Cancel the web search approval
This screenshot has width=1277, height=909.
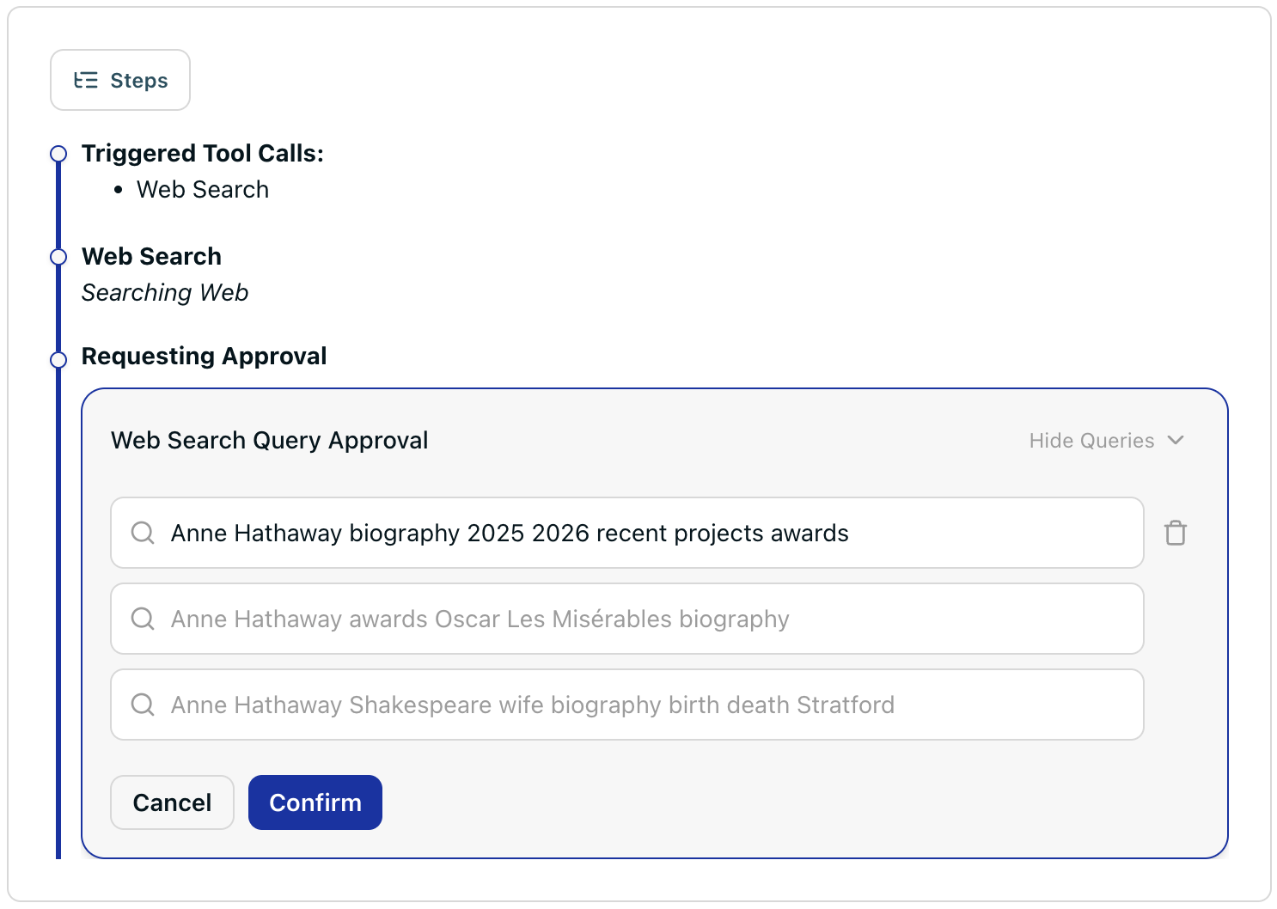(x=172, y=802)
